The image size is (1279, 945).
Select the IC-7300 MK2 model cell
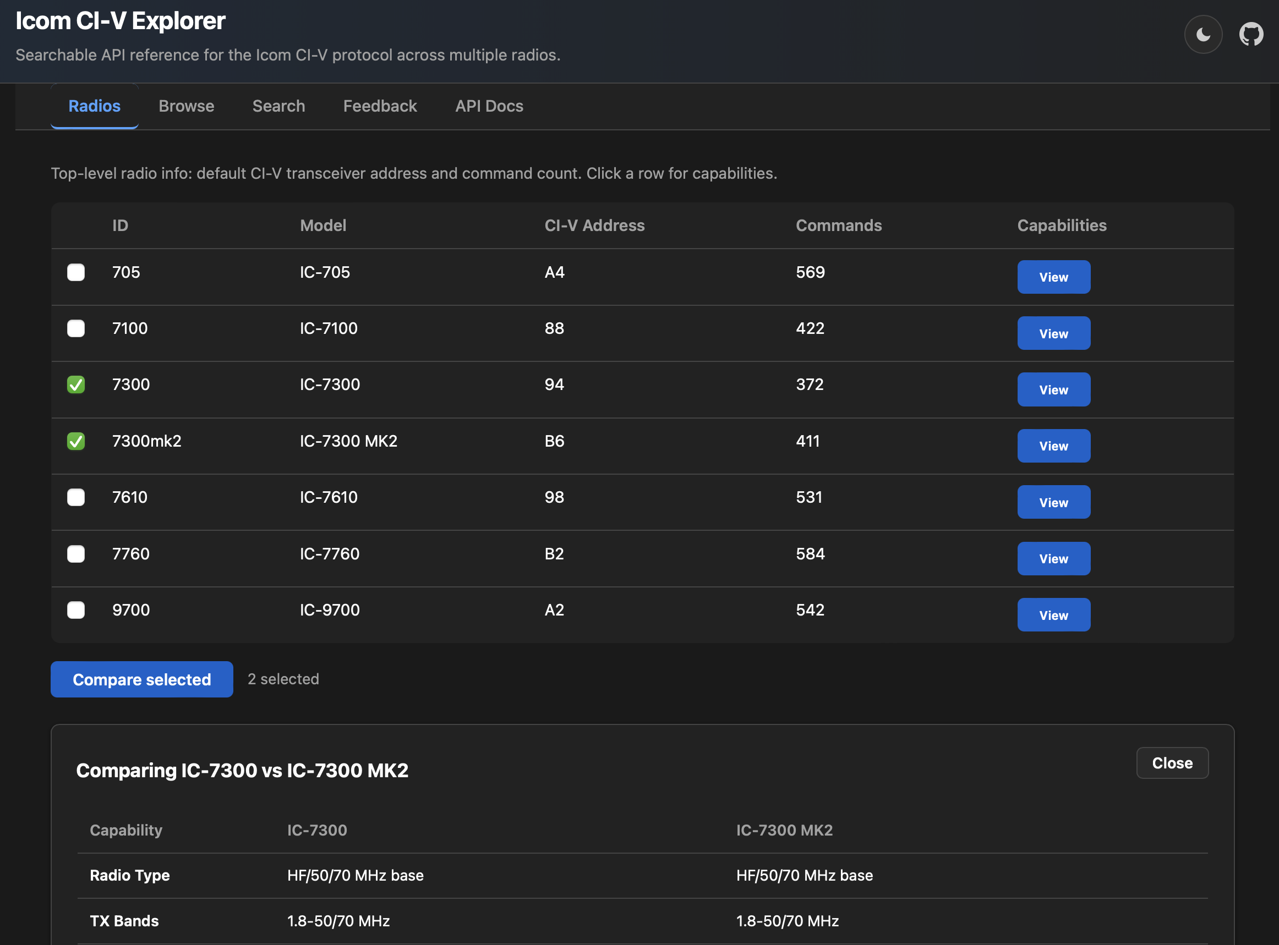tap(348, 441)
